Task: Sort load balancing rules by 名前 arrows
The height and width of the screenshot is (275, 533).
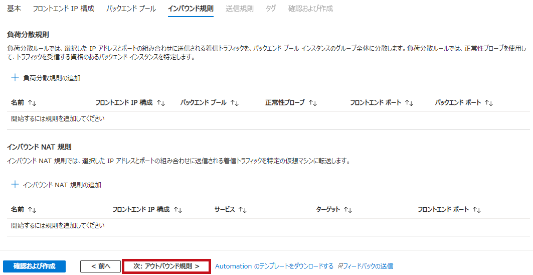Action: (x=32, y=103)
